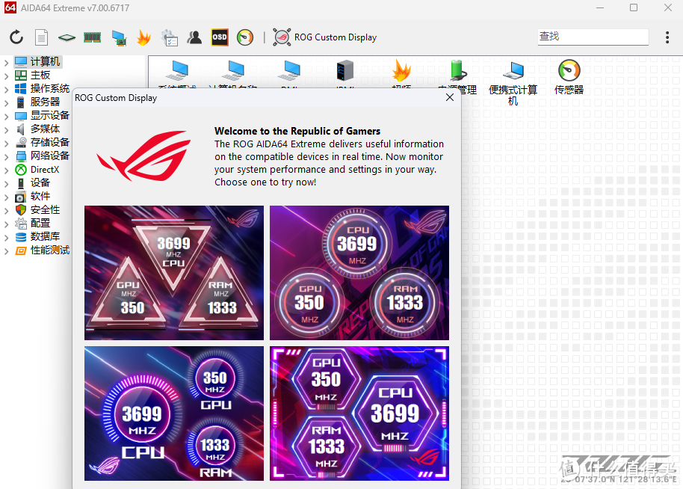Select the 计算机 label in the tree
This screenshot has width=683, height=489.
coord(45,62)
